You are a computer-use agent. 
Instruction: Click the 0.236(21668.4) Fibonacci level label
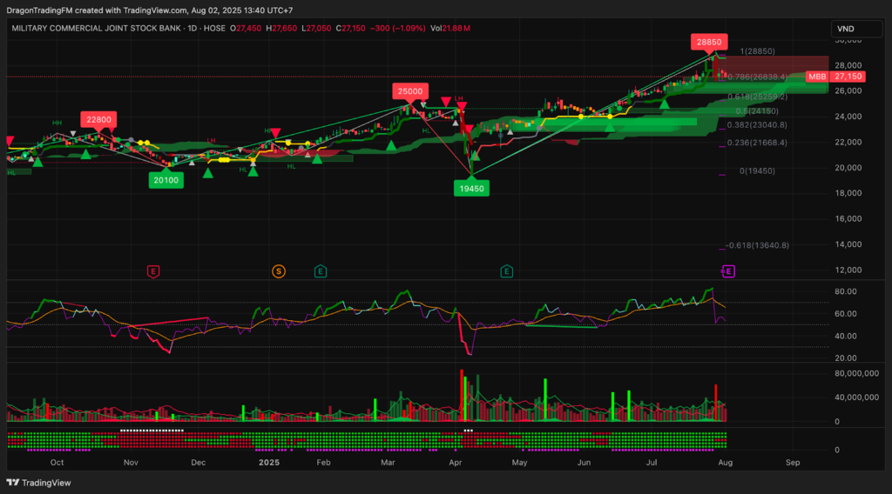pyautogui.click(x=757, y=143)
